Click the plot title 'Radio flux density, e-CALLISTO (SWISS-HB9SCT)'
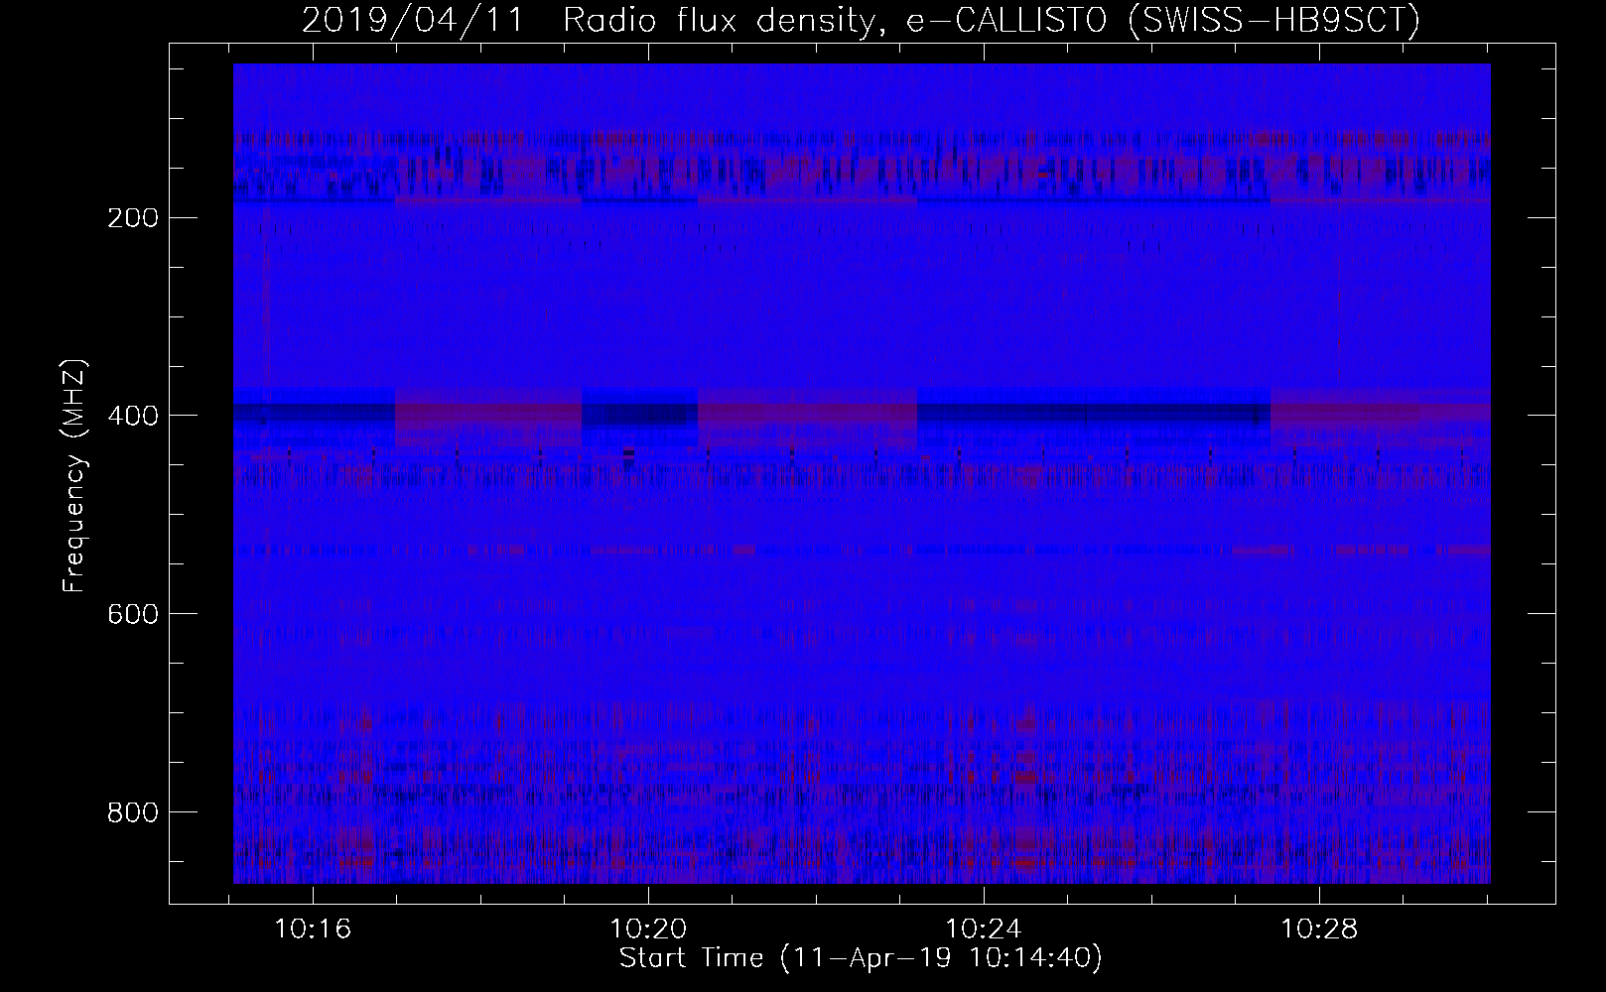 tap(992, 21)
